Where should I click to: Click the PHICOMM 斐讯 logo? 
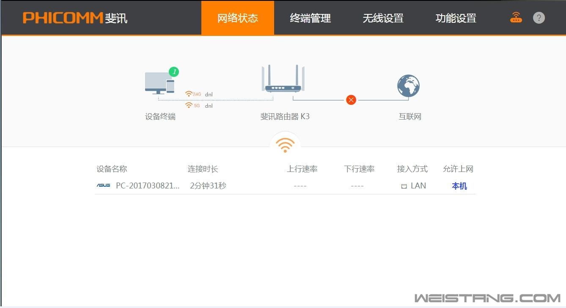coord(75,18)
